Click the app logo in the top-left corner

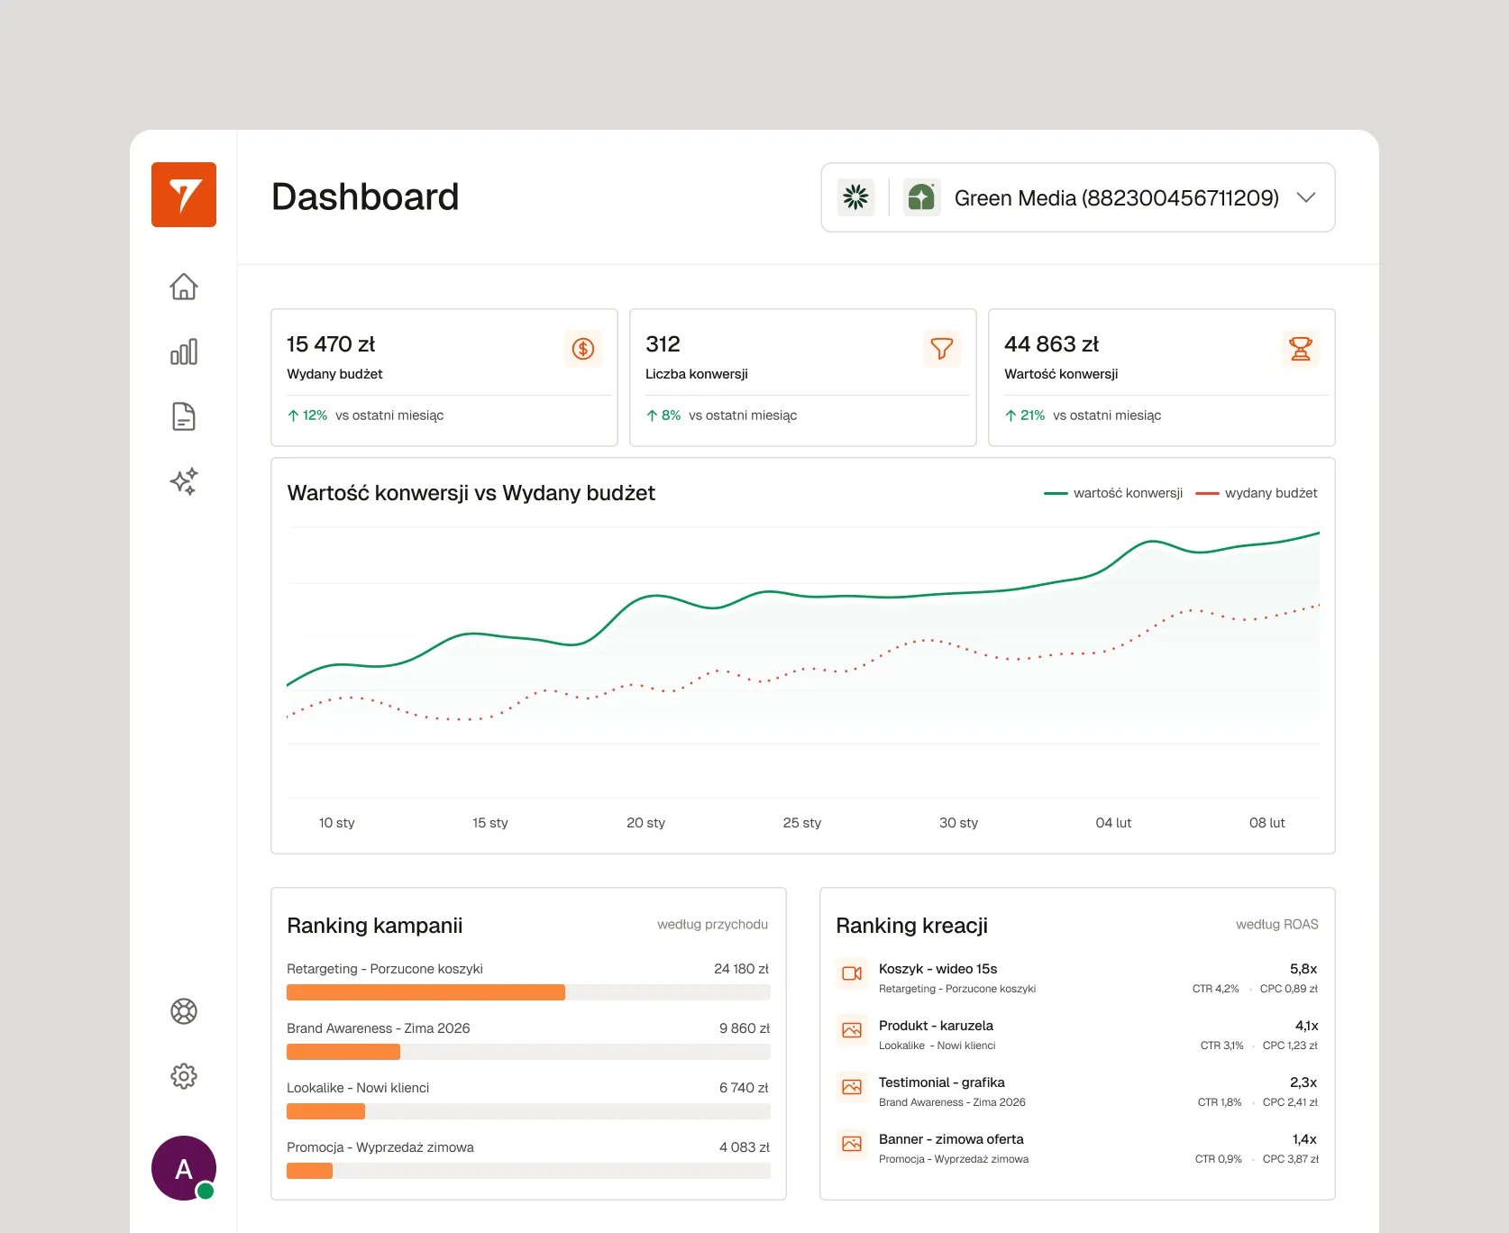point(184,196)
